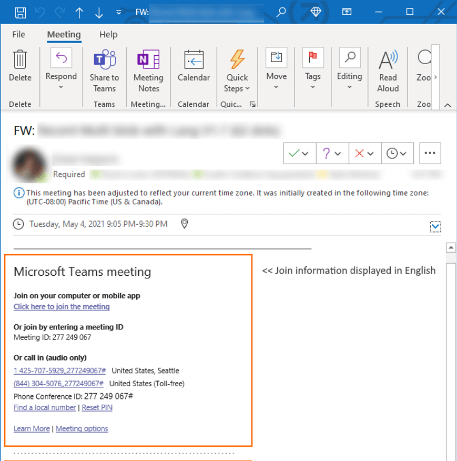The height and width of the screenshot is (461, 457).
Task: Open the Tags flag dropdown
Action: [x=313, y=68]
